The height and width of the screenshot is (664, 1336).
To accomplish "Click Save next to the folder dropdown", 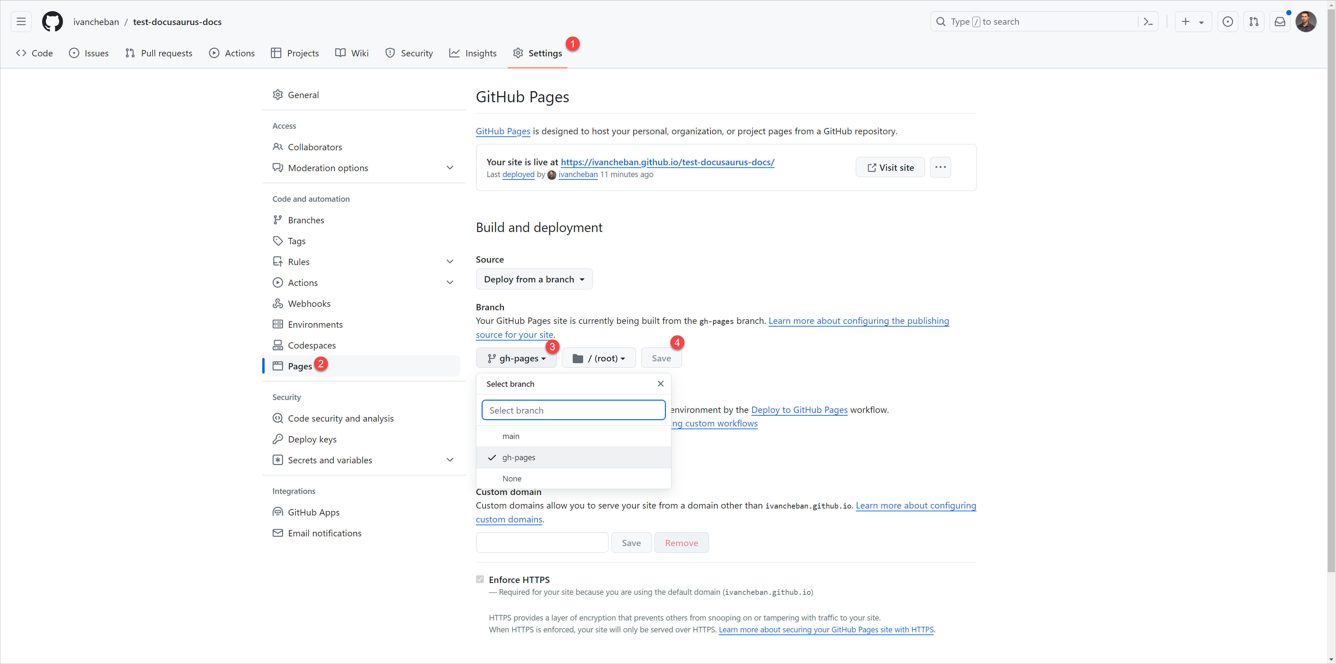I will 661,358.
